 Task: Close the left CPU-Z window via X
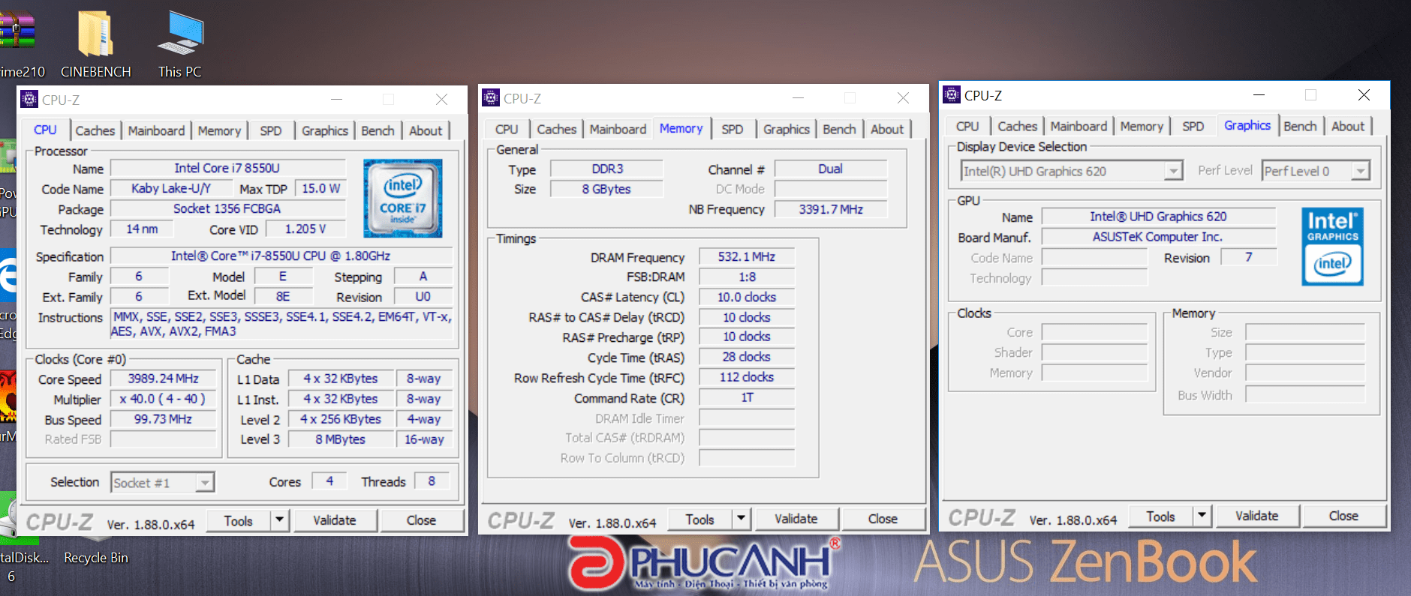442,99
